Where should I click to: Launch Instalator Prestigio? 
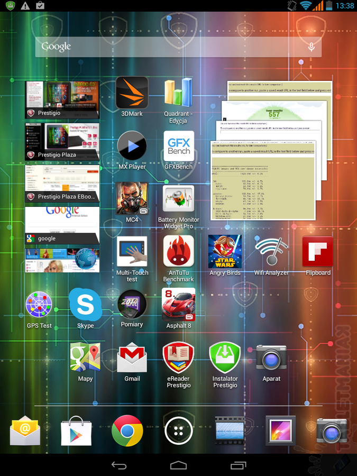pos(225,364)
